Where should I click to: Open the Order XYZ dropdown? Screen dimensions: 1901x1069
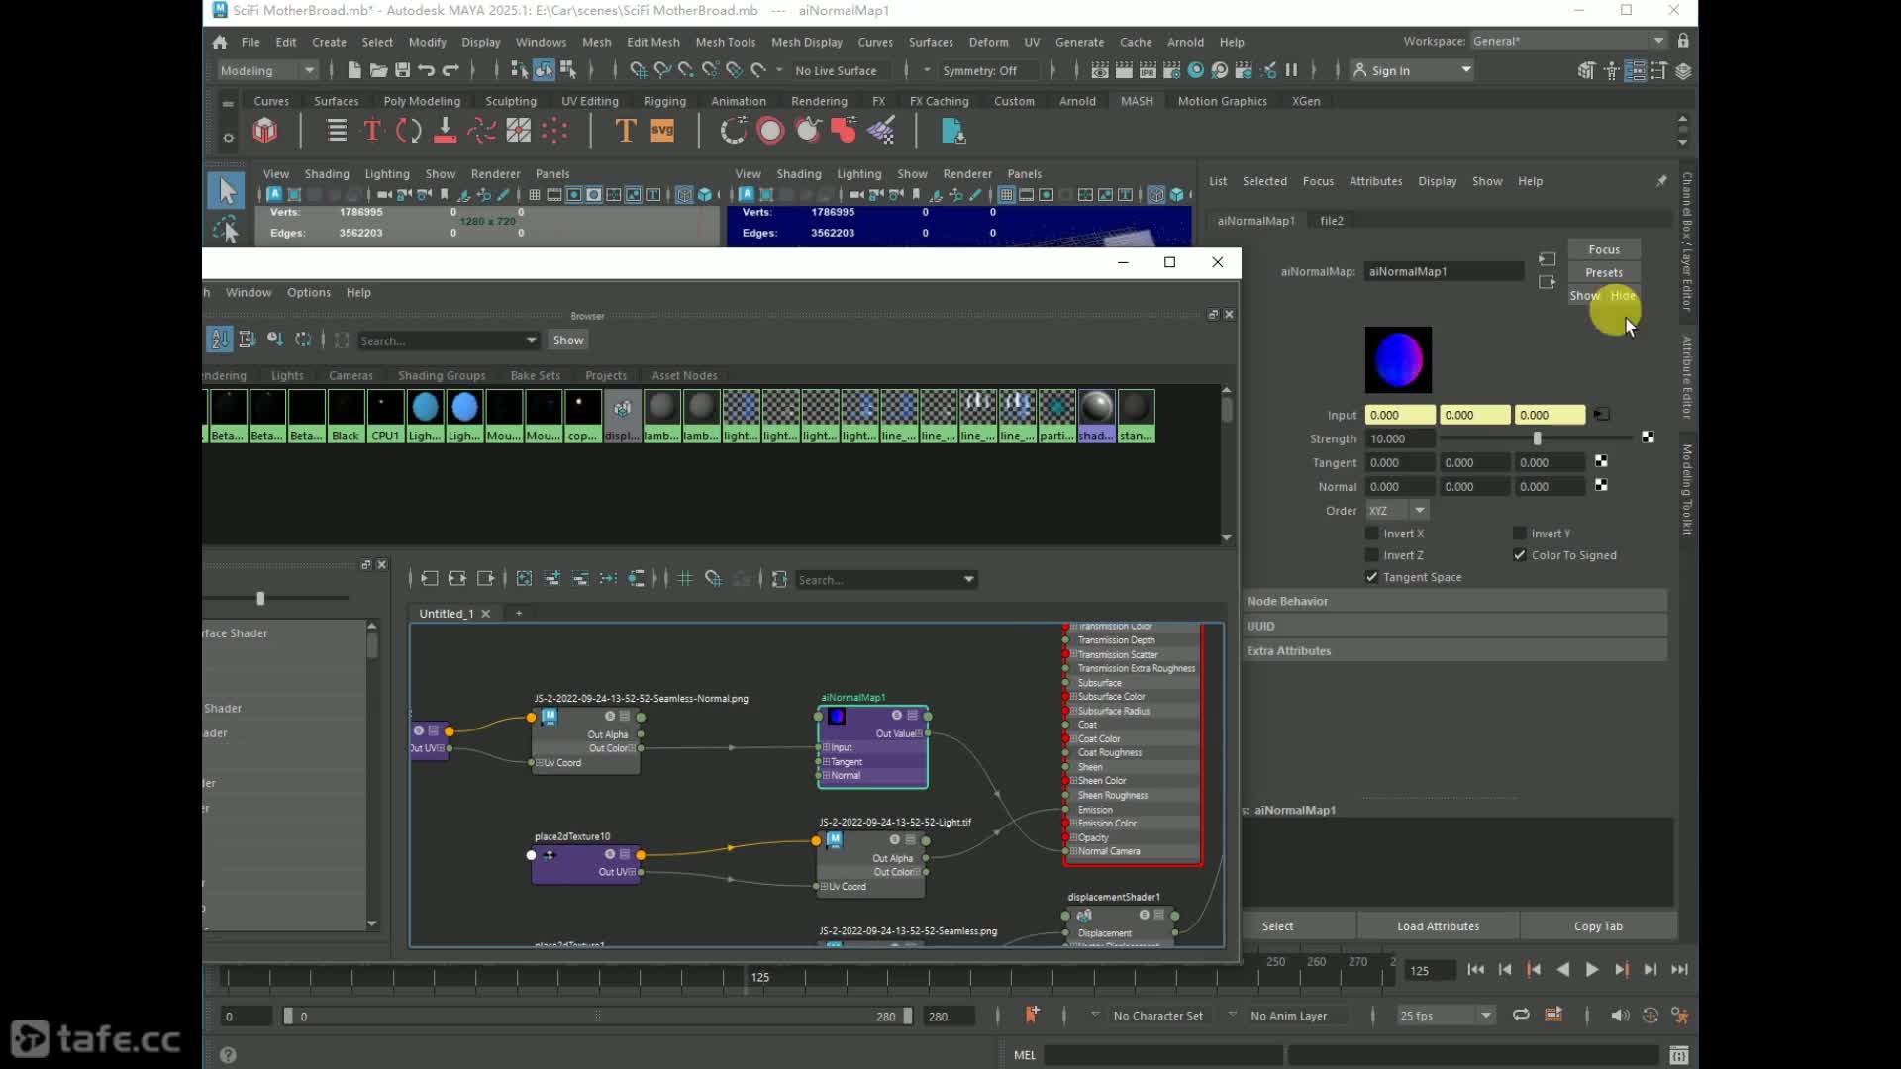click(x=1397, y=511)
